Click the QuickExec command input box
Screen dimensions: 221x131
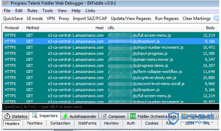[x=110, y=107]
